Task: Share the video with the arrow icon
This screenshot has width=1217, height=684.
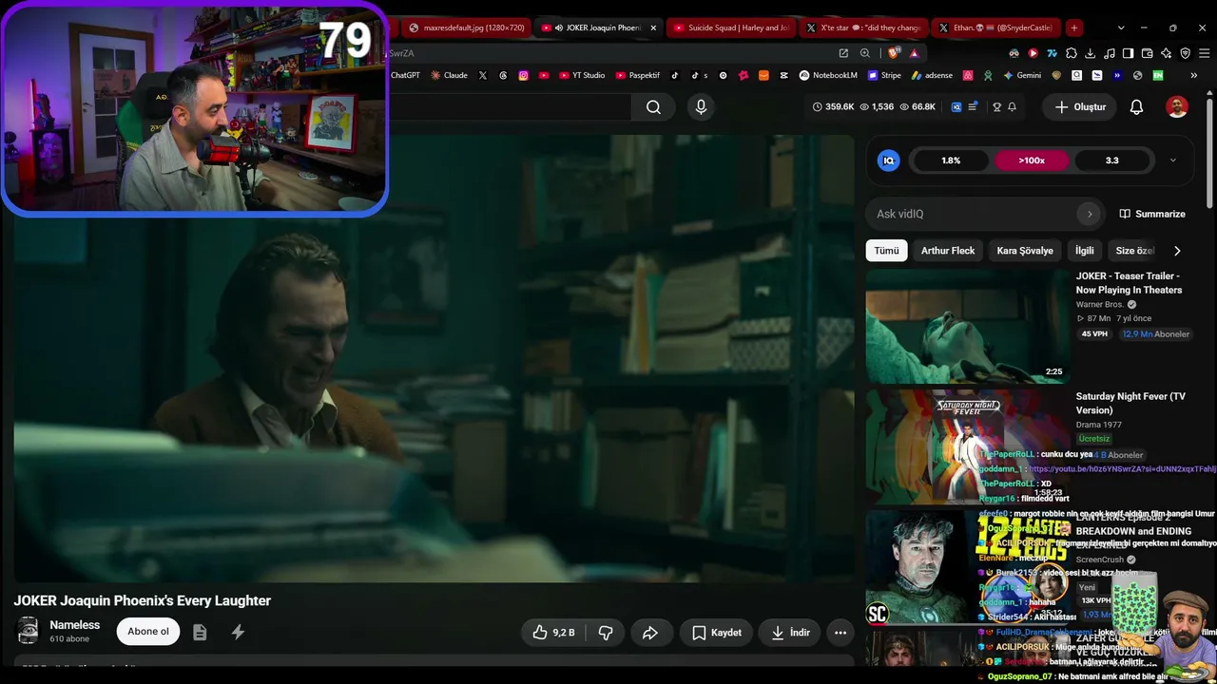Action: [x=650, y=633]
